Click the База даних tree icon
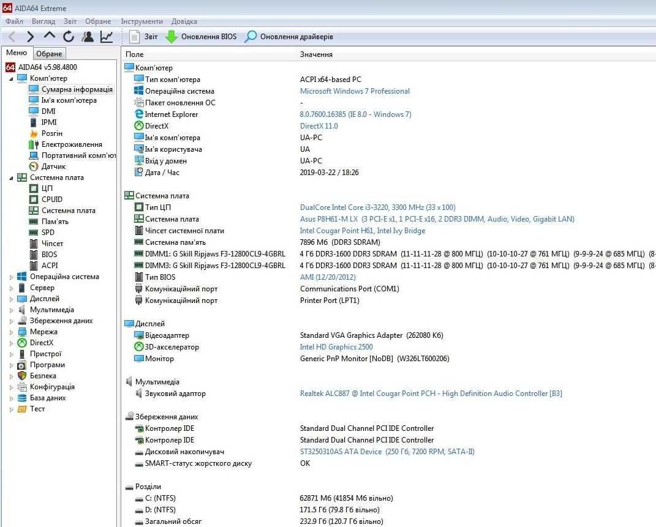Screen dimensions: 656x527 tap(22, 398)
